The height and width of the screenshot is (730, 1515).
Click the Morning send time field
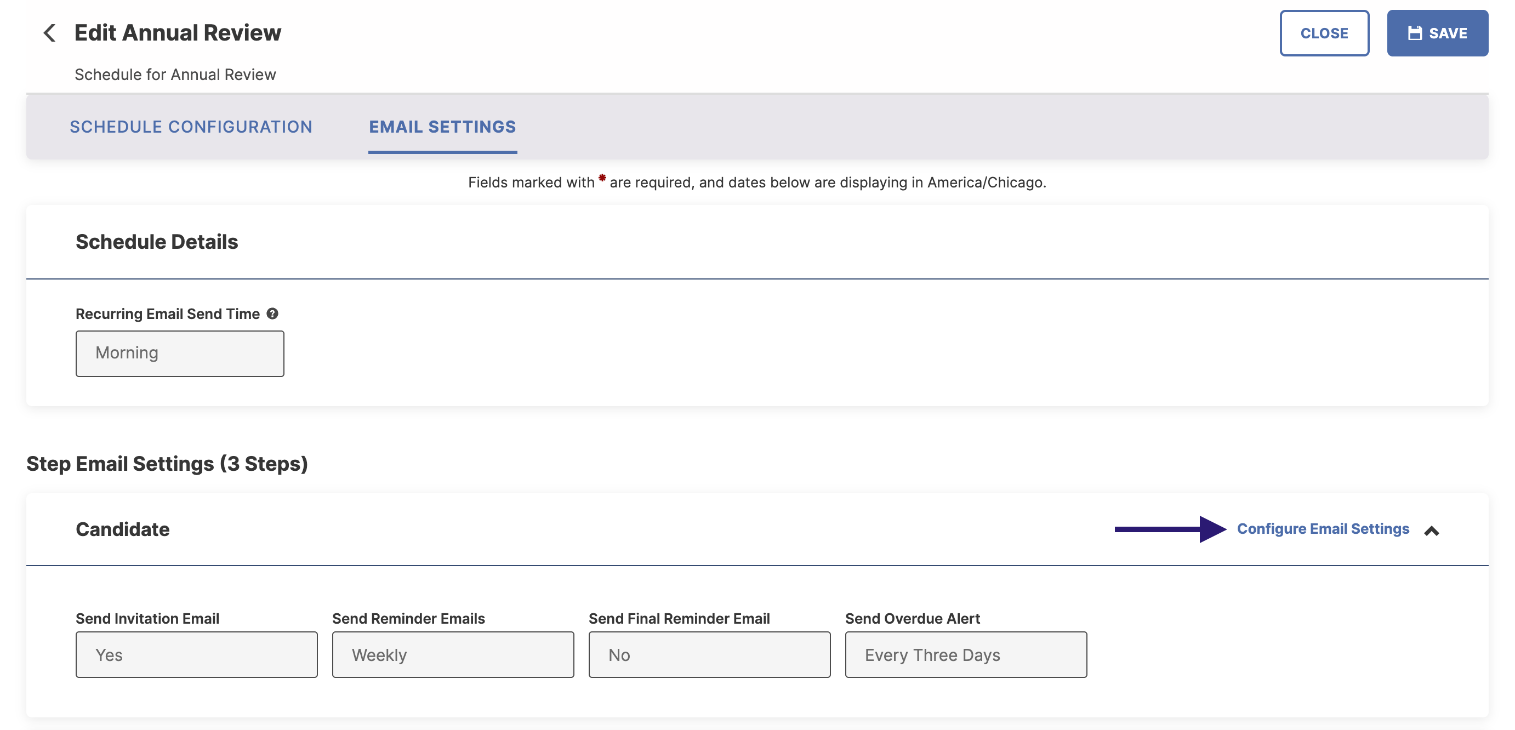point(180,353)
